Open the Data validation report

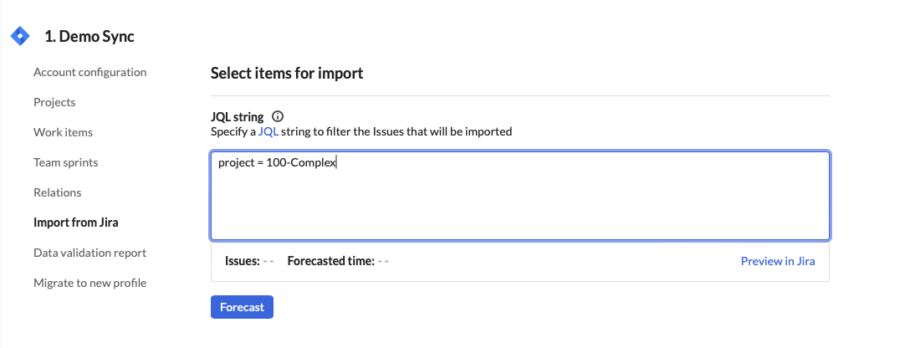pyautogui.click(x=89, y=253)
